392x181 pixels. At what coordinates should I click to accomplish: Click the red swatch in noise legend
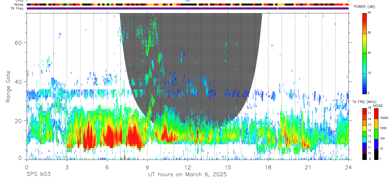(376, 113)
